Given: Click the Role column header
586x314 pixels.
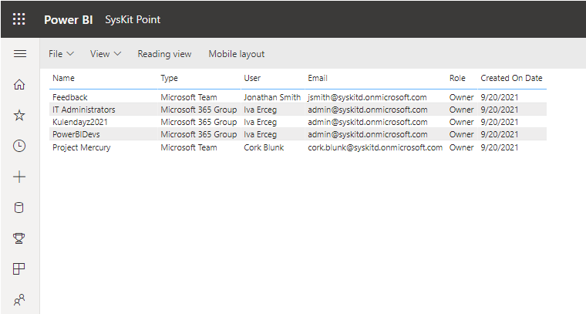Looking at the screenshot, I should pos(457,78).
